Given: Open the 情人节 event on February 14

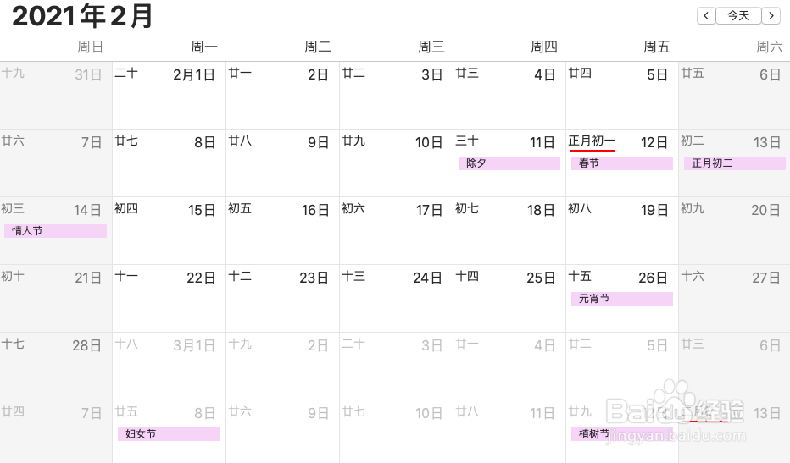Looking at the screenshot, I should [55, 231].
